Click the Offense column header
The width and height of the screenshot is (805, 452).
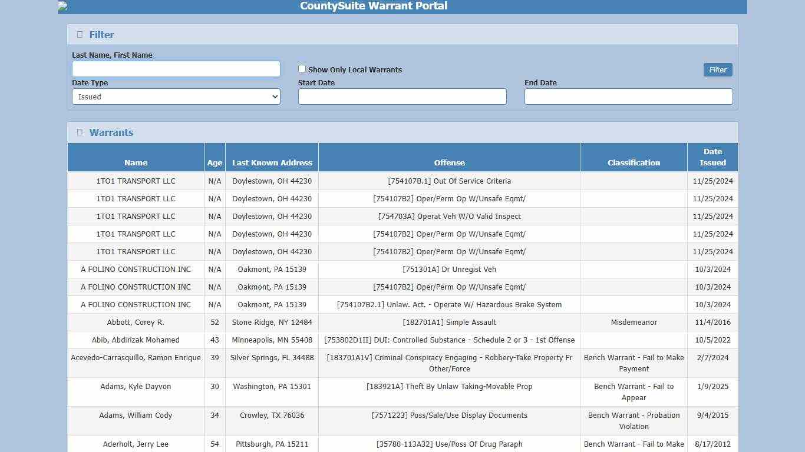coord(449,162)
